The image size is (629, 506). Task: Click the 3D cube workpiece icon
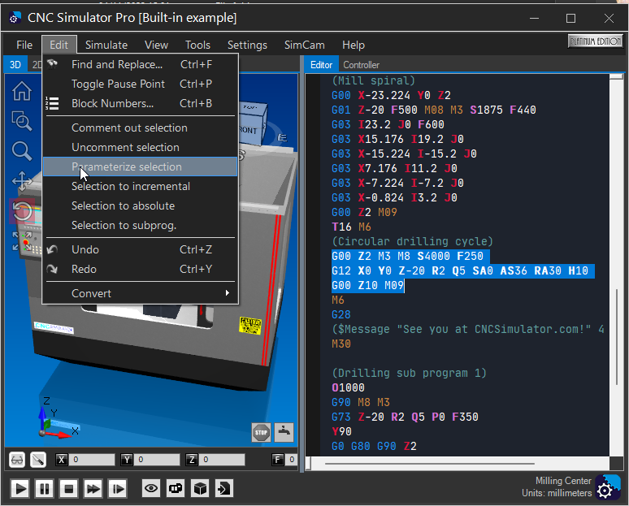point(200,488)
